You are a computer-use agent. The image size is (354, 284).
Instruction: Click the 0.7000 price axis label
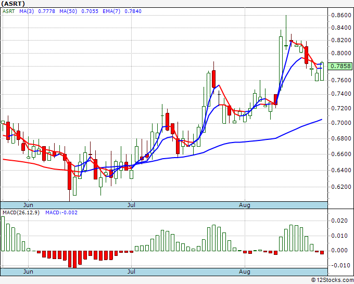pos(341,123)
